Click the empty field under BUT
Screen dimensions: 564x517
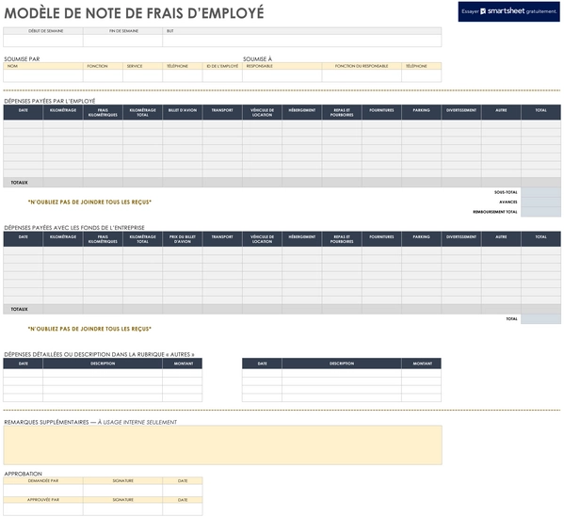(302, 40)
